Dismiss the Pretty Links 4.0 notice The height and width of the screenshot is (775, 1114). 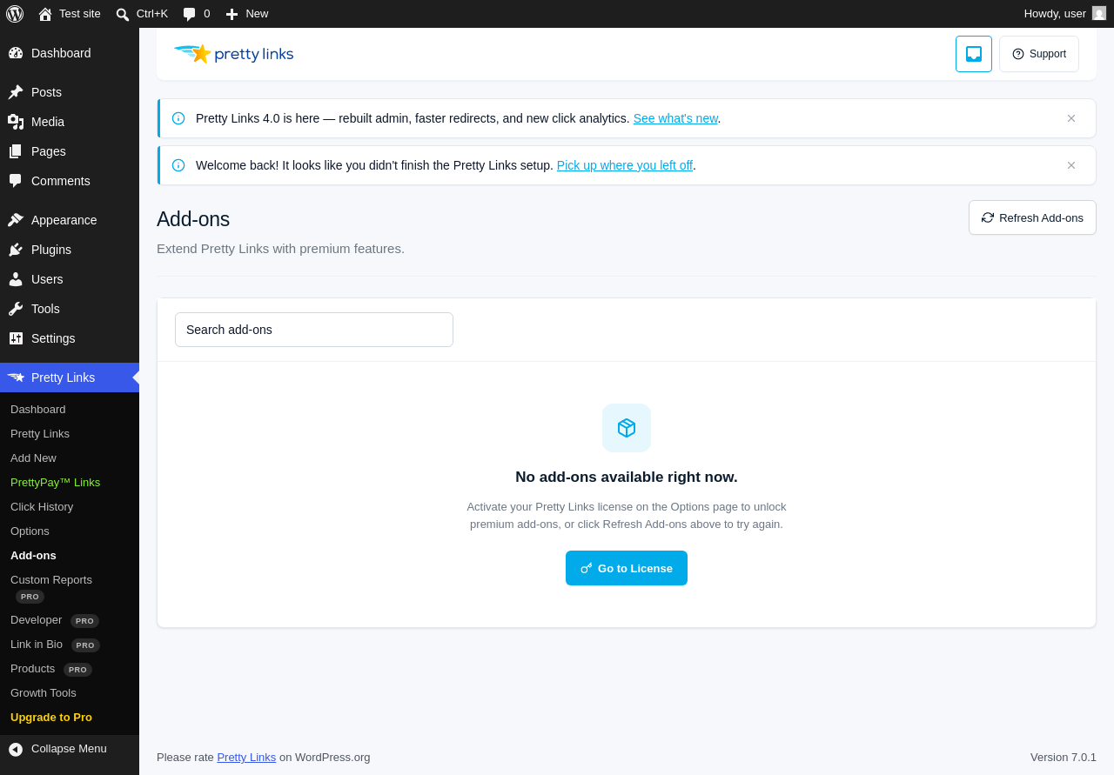(x=1071, y=118)
